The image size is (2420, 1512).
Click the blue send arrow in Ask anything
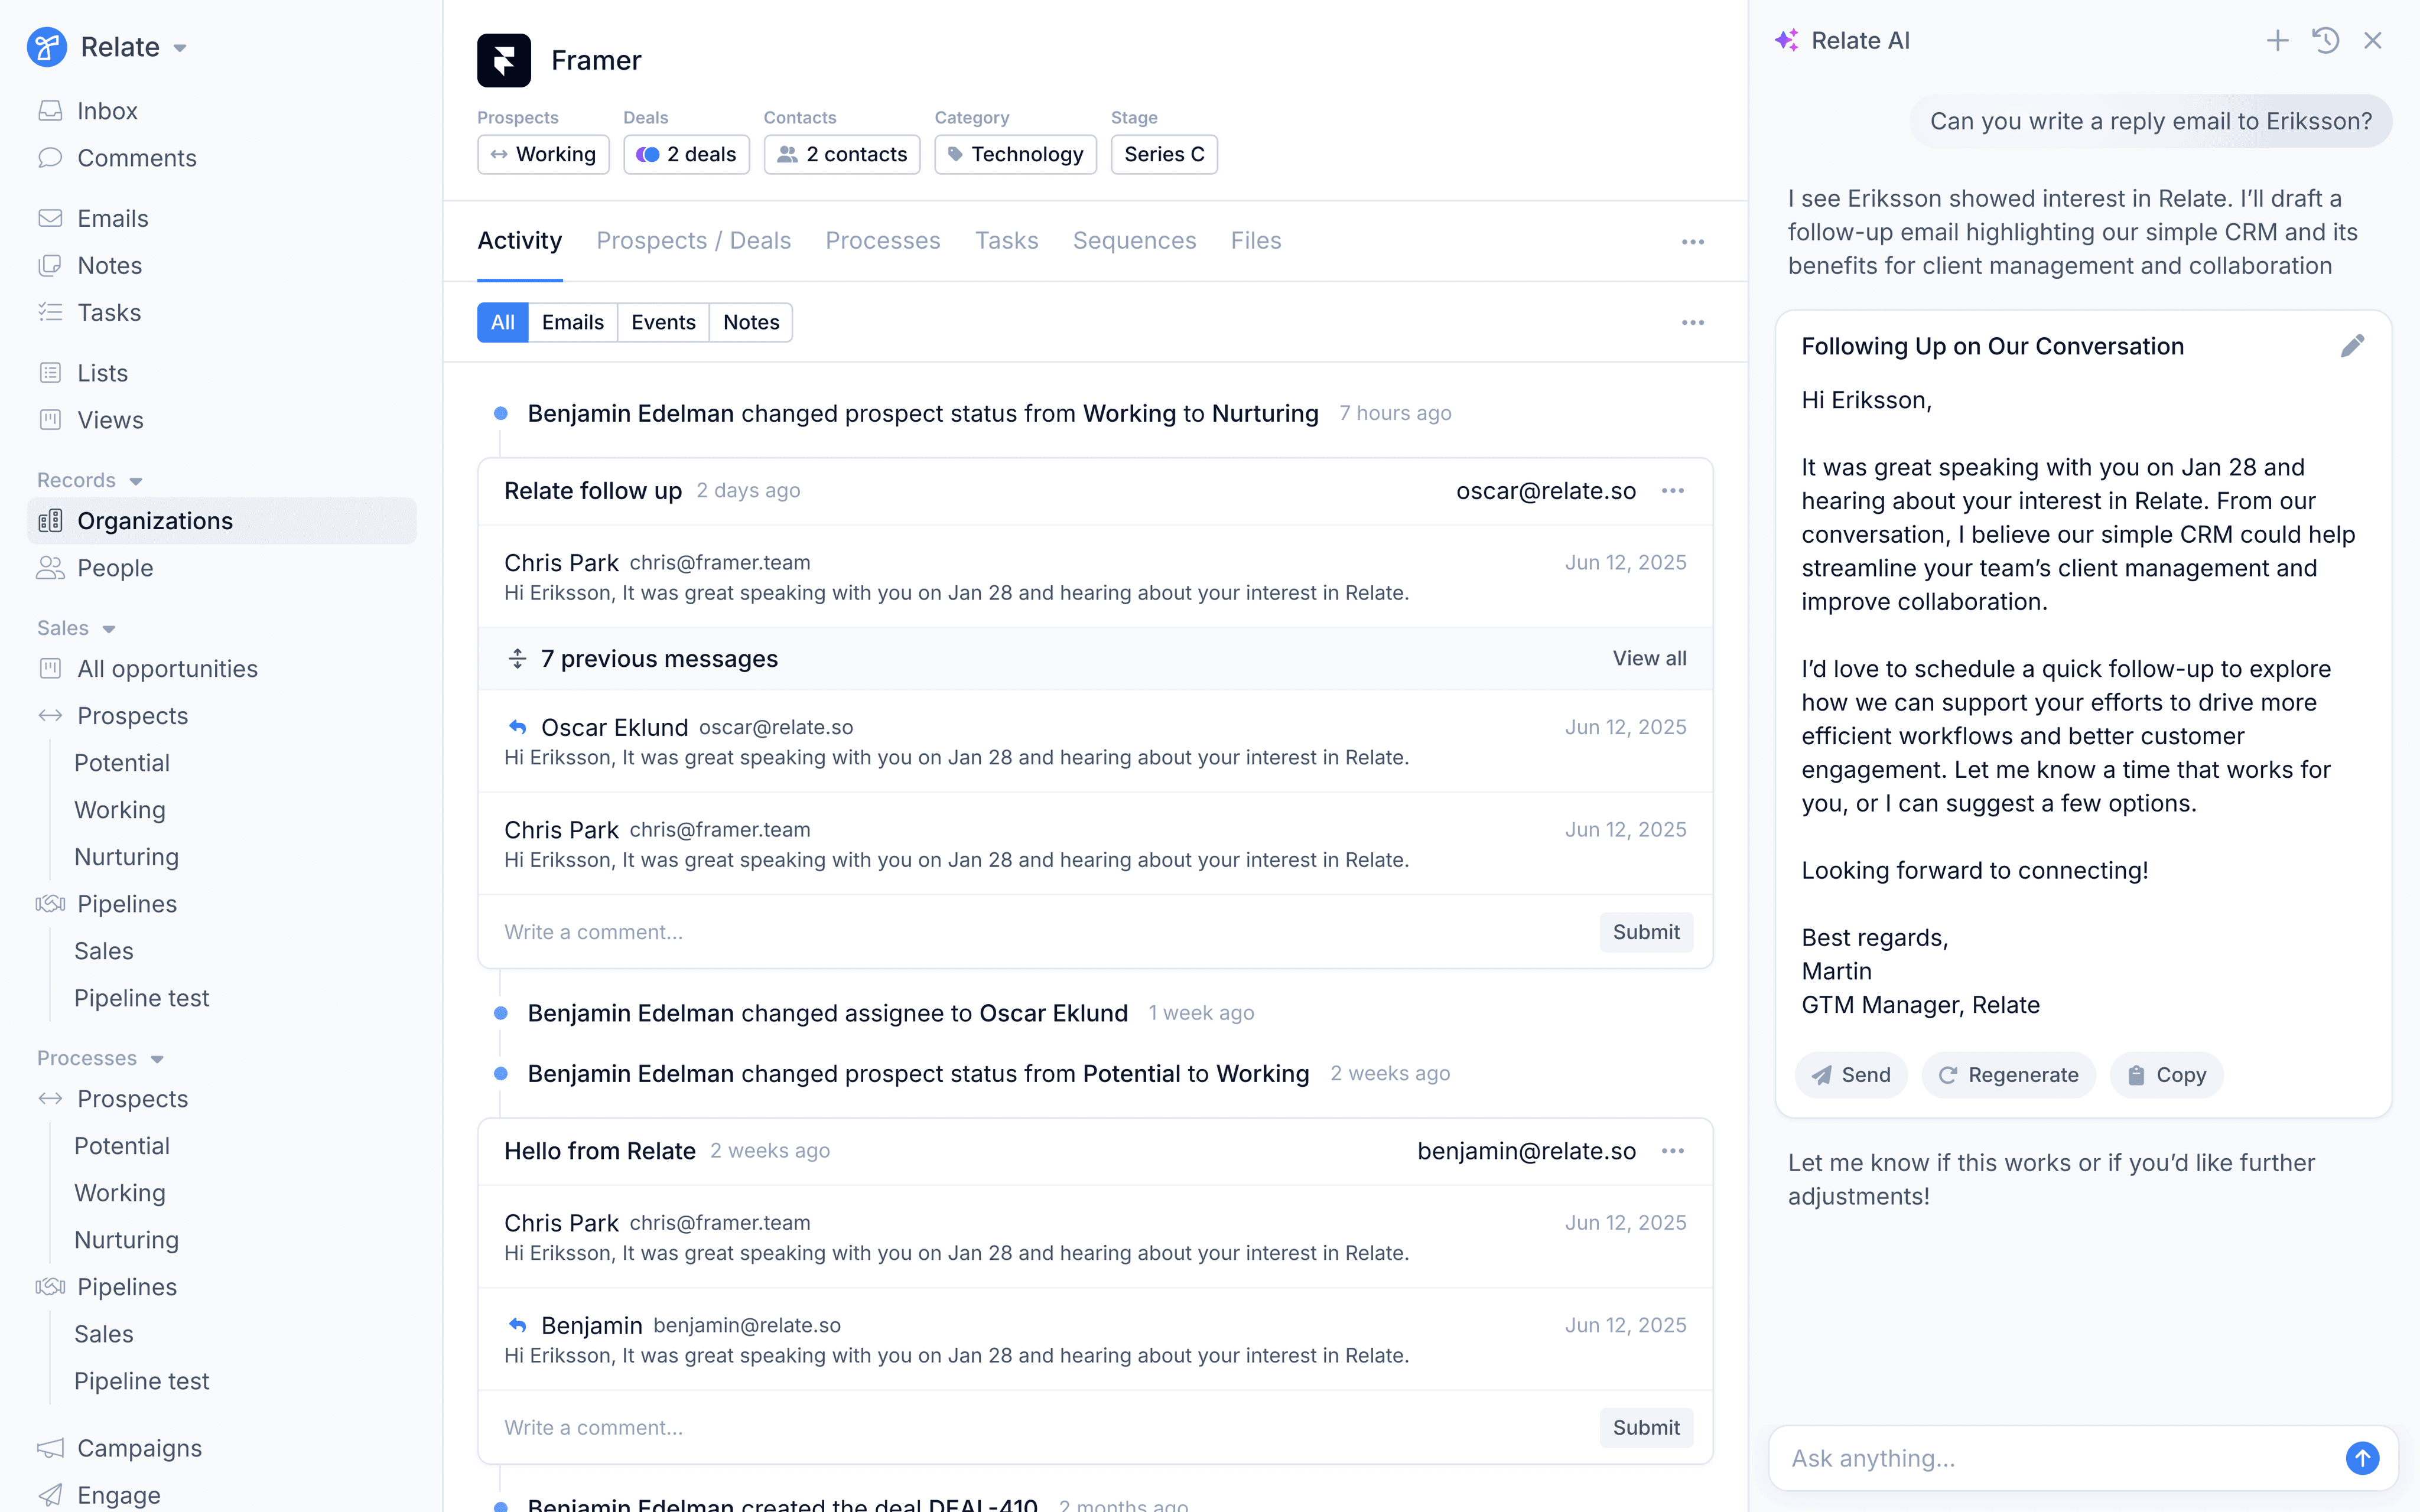point(2362,1458)
